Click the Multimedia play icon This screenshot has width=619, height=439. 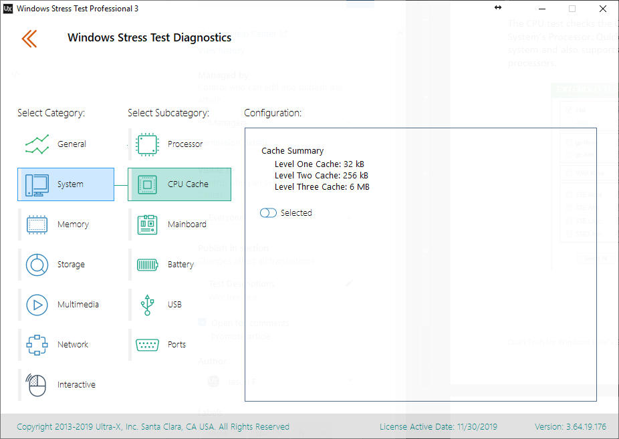tap(37, 305)
